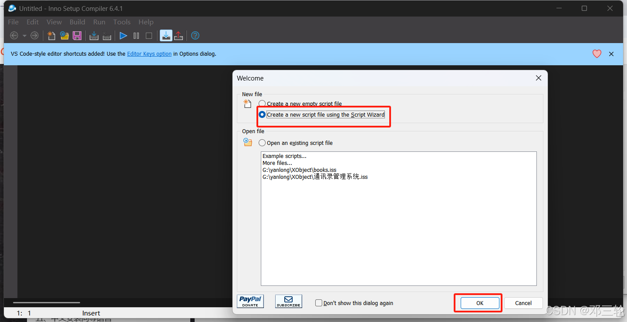Click the Forward navigation arrow in toolbar

point(34,36)
